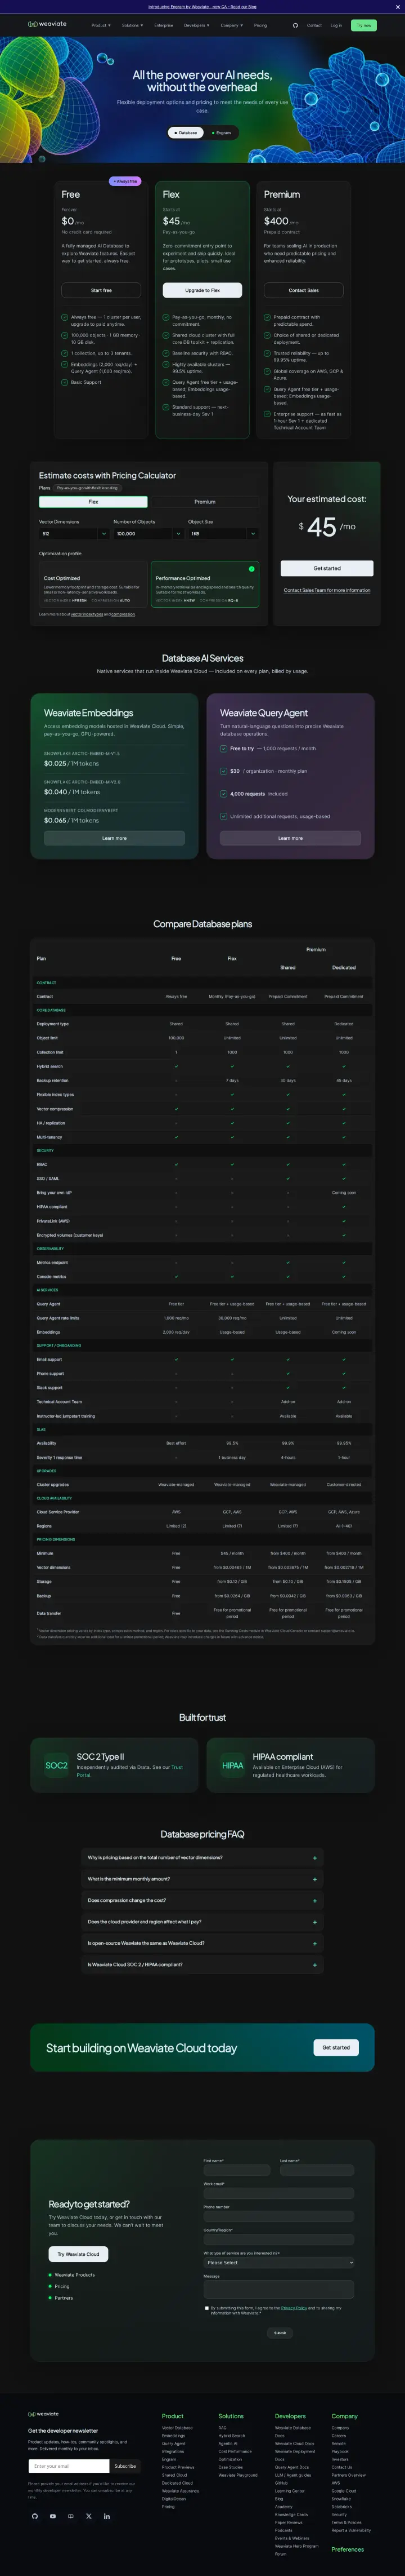Click the Weaviate logo in the header
The width and height of the screenshot is (405, 2576).
coord(47,25)
